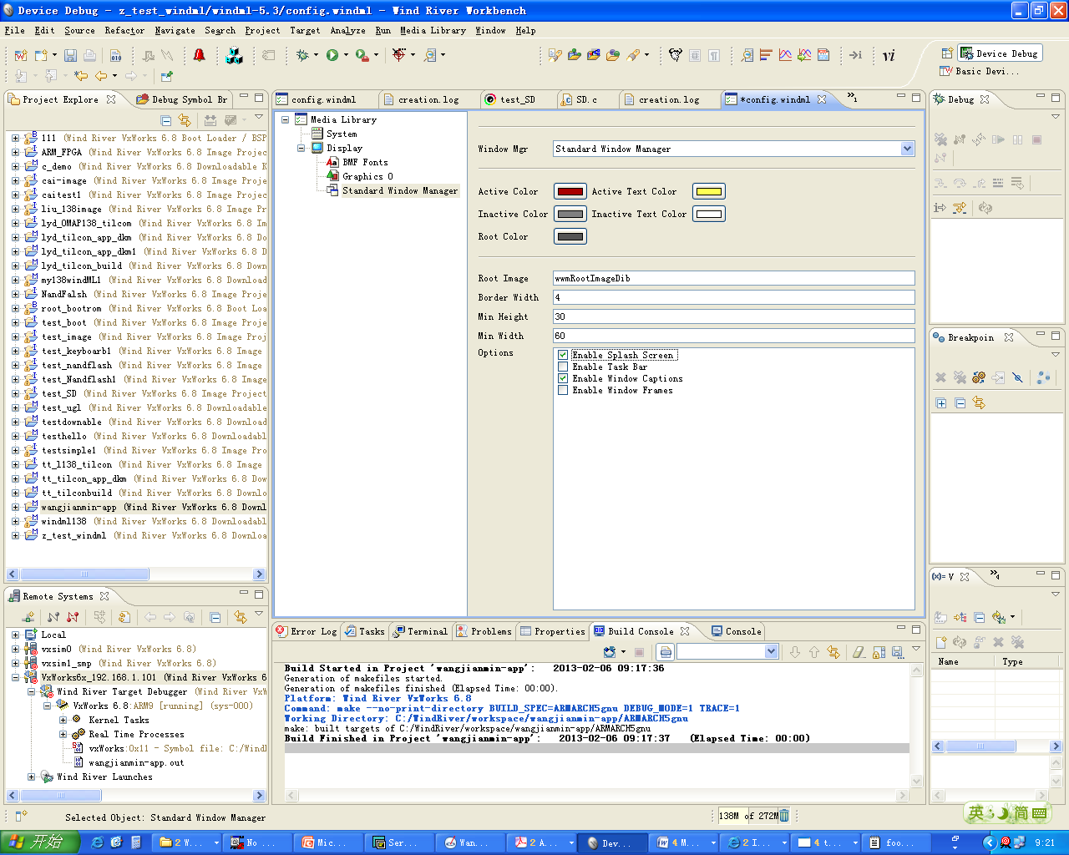Click the blue cubes icon in toolbar
1069x855 pixels.
coord(234,55)
